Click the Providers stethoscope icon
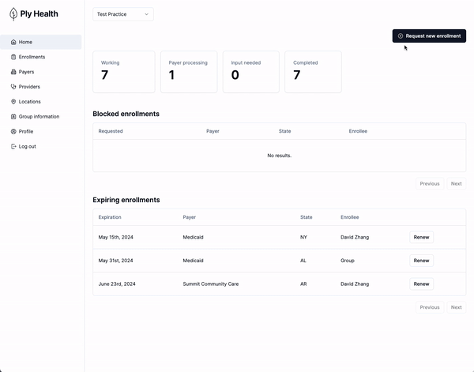 pos(13,87)
